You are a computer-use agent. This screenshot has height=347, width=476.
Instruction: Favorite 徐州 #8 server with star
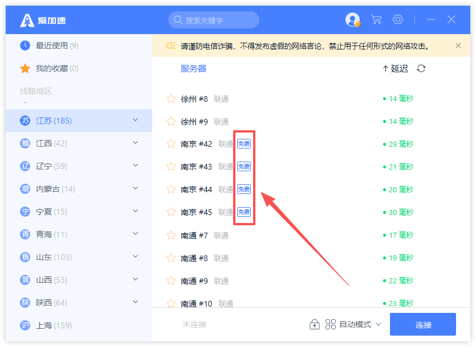coord(170,99)
